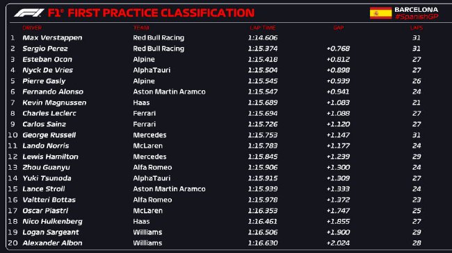Image resolution: width=452 pixels, height=253 pixels.
Task: Click the +2.024 gap value
Action: point(338,243)
